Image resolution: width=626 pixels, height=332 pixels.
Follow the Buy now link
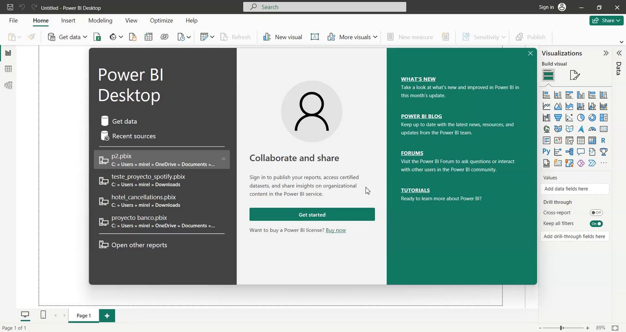[x=336, y=230]
